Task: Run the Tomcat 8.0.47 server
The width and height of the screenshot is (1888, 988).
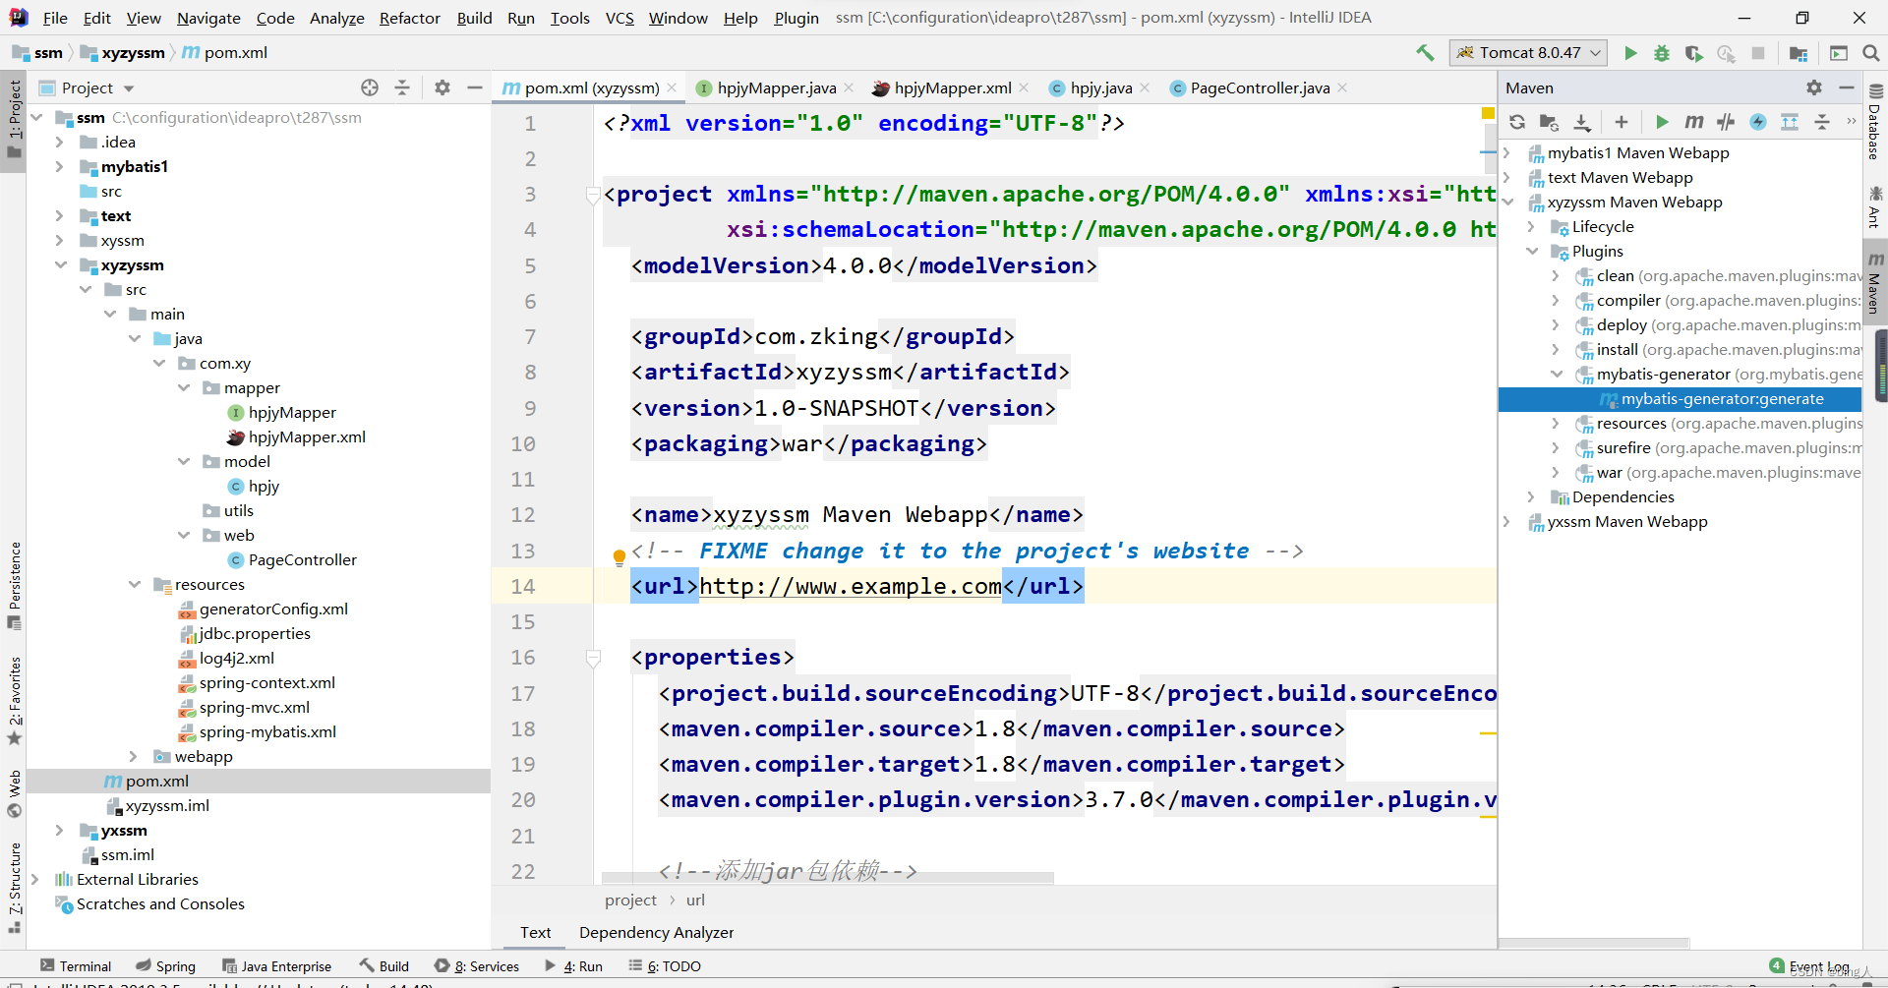Action: pos(1631,53)
